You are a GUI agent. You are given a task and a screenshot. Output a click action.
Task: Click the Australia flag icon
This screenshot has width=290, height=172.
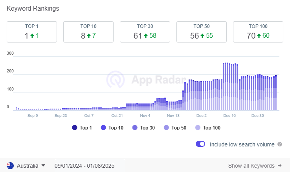pos(10,166)
